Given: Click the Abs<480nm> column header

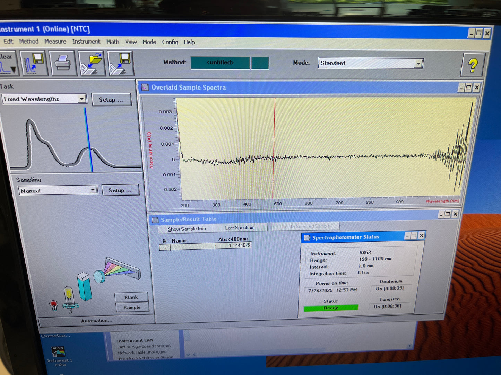Looking at the screenshot, I should (x=233, y=239).
